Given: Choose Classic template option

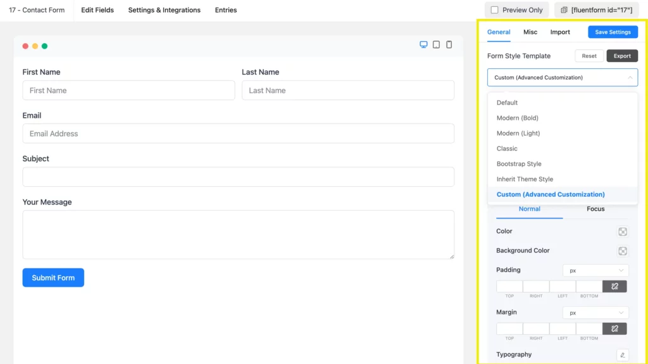Looking at the screenshot, I should pyautogui.click(x=563, y=149).
